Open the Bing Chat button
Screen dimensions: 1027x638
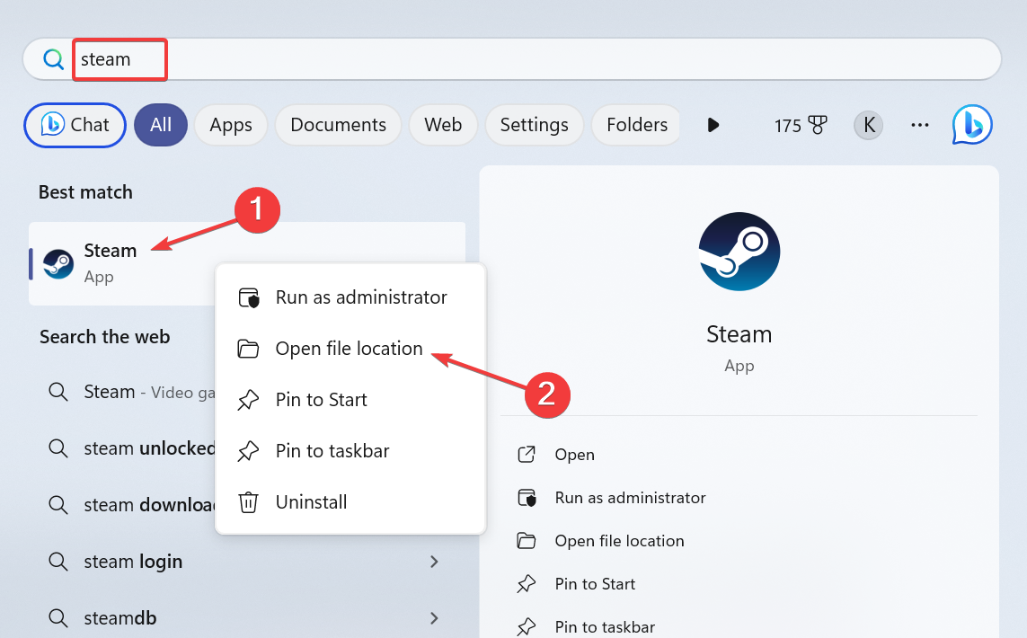[75, 125]
